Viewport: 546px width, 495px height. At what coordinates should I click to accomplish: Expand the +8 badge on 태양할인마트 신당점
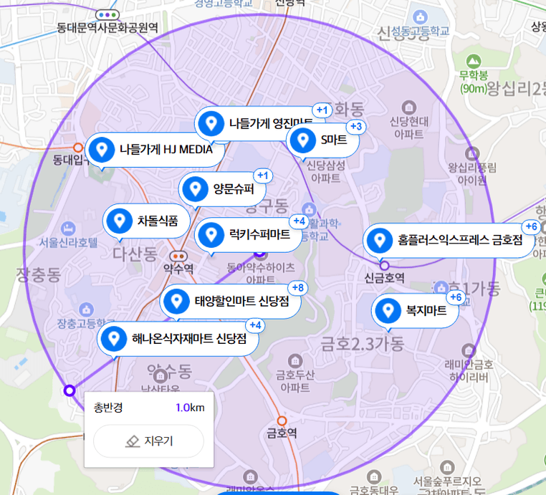pyautogui.click(x=298, y=287)
